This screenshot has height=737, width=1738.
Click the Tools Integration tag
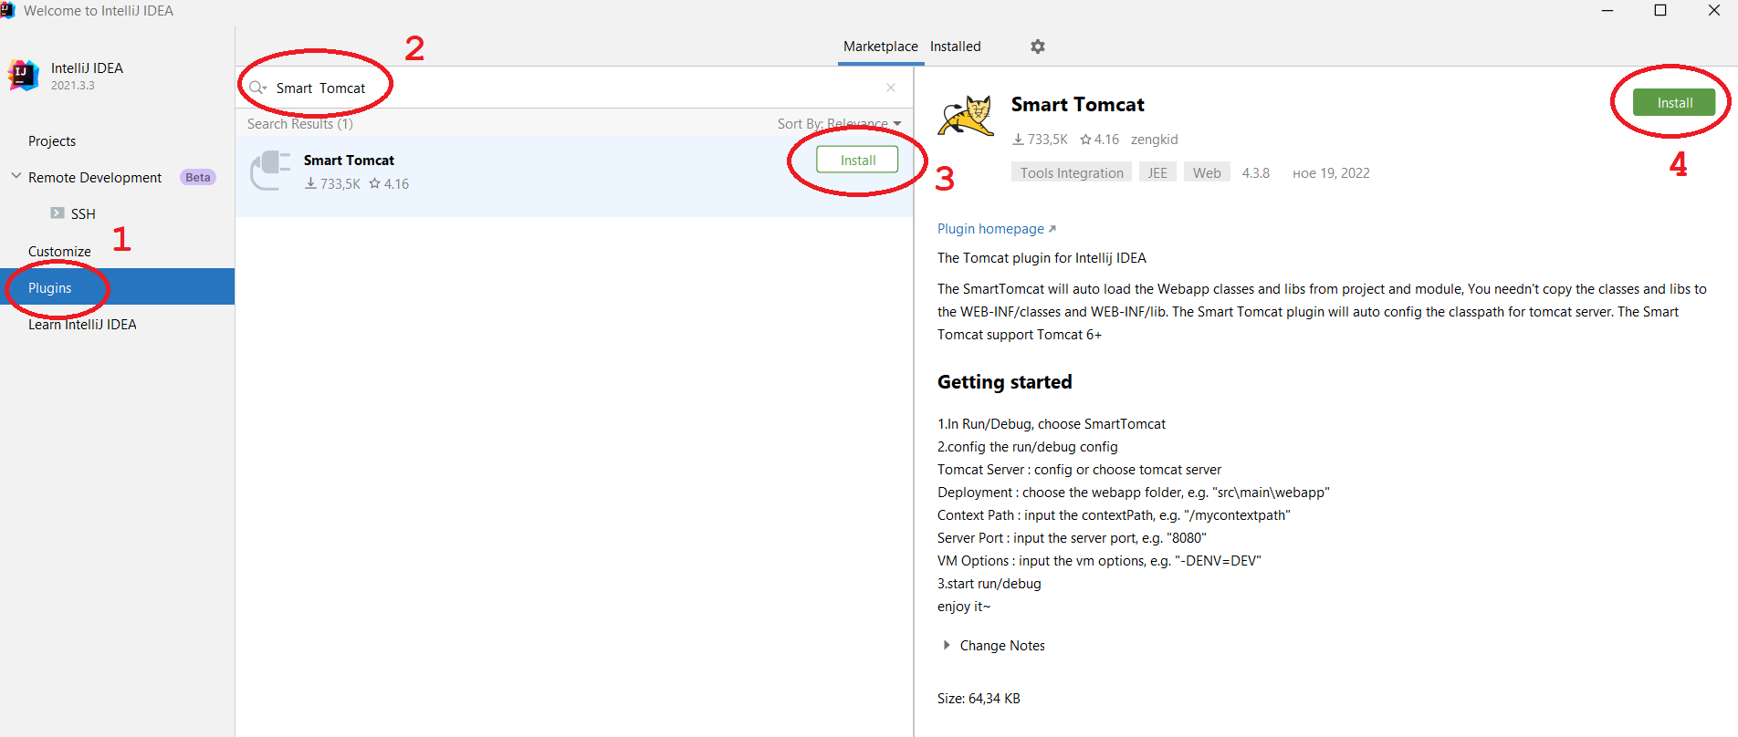[1072, 172]
